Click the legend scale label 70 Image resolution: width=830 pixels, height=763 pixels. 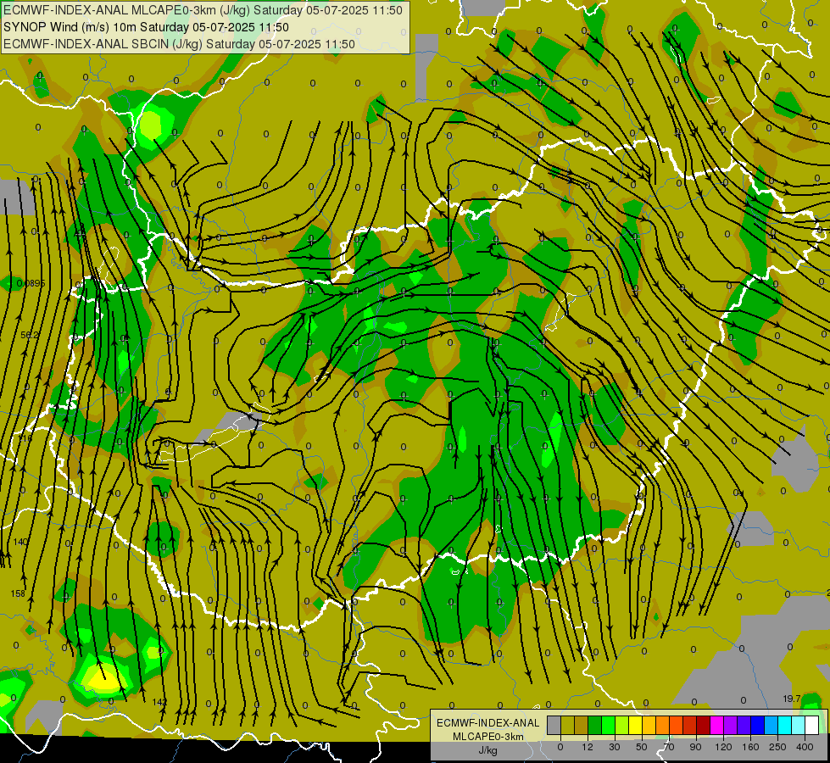coord(669,747)
